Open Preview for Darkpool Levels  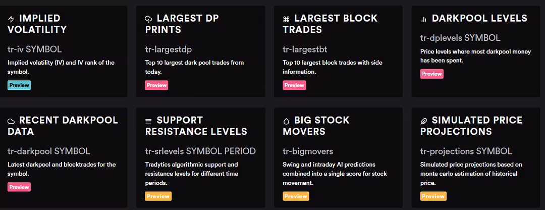click(x=432, y=74)
